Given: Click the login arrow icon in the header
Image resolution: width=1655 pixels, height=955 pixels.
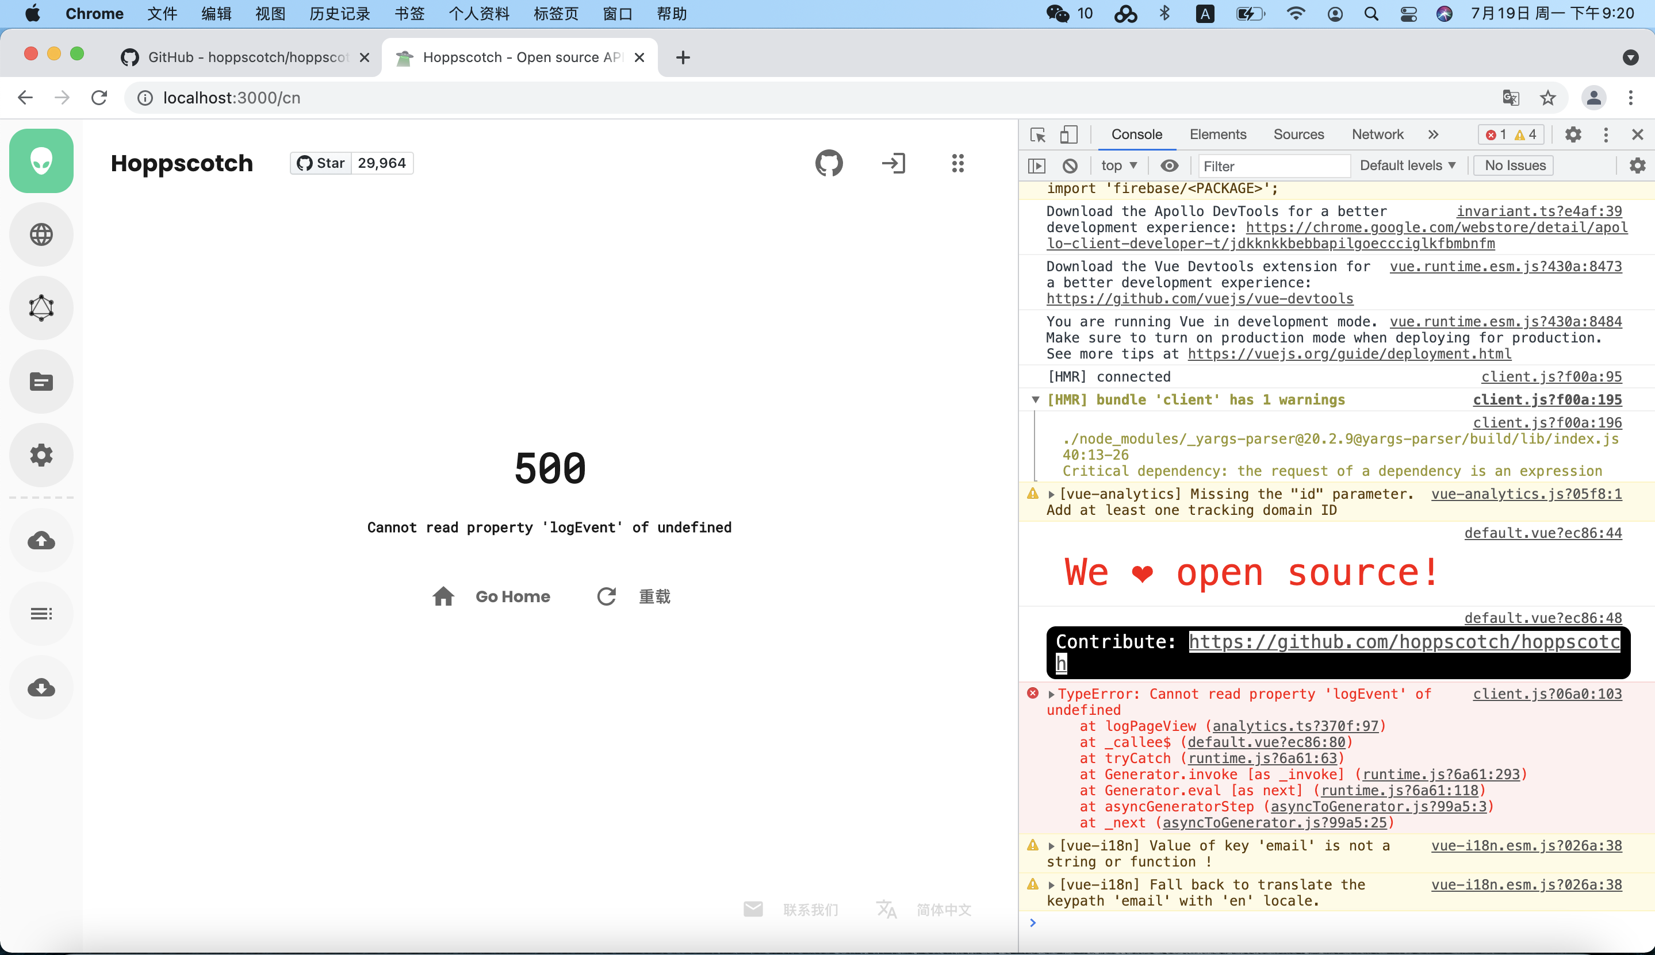Looking at the screenshot, I should (x=893, y=163).
